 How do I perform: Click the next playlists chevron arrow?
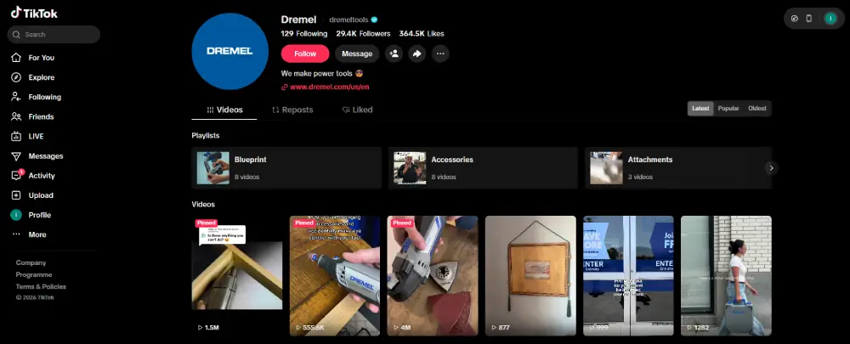tap(772, 168)
